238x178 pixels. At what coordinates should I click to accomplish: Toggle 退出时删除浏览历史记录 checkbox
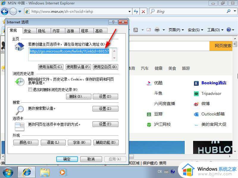(x=30, y=90)
